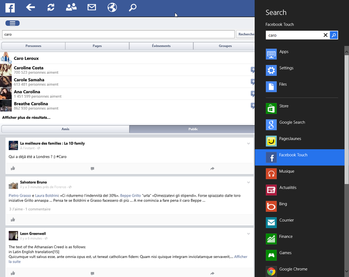Switch to Groupes tab
Image resolution: width=349 pixels, height=277 pixels.
(224, 46)
